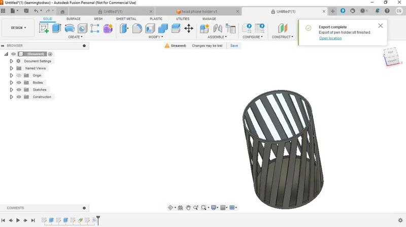Expand the Named Views node

pos(11,68)
